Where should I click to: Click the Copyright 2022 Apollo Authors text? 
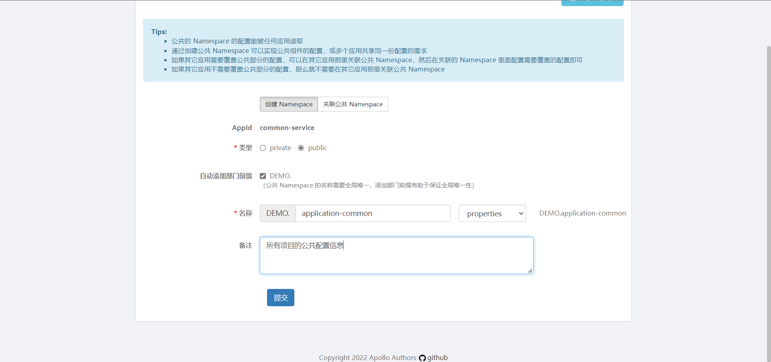(367, 358)
